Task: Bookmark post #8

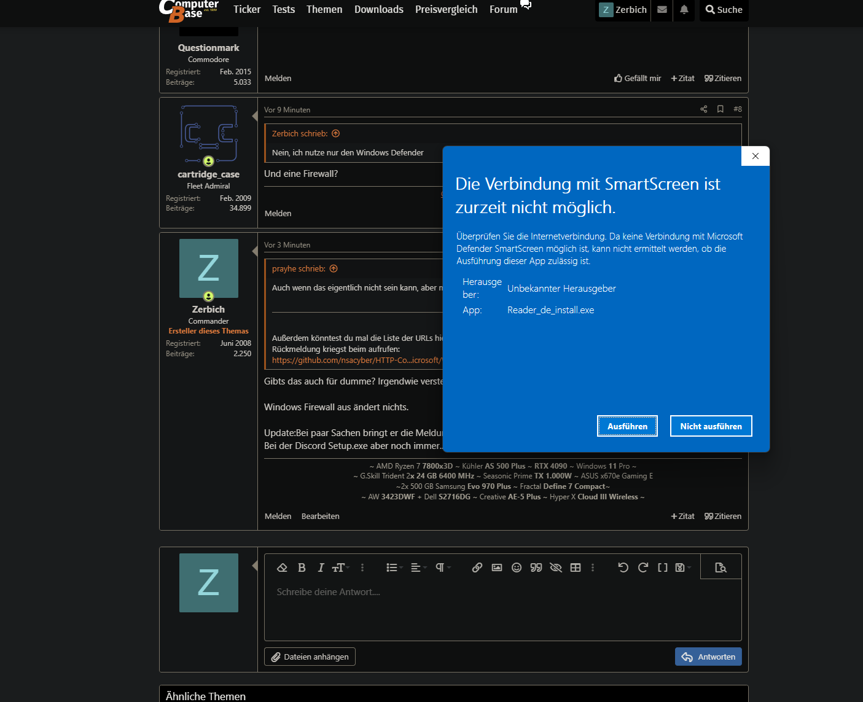Action: [x=720, y=109]
